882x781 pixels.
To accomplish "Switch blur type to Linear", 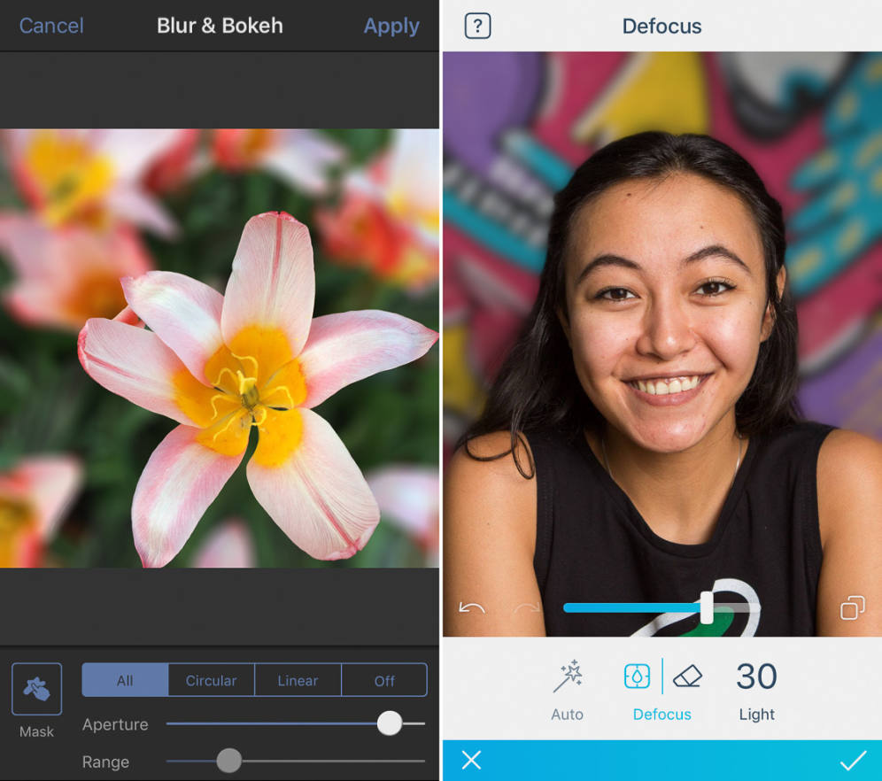I will (x=298, y=680).
